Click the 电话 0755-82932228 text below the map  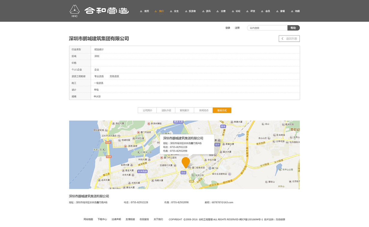(136, 202)
